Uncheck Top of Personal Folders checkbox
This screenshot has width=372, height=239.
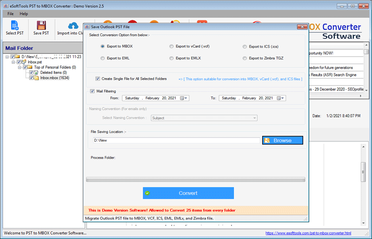tap(25, 67)
